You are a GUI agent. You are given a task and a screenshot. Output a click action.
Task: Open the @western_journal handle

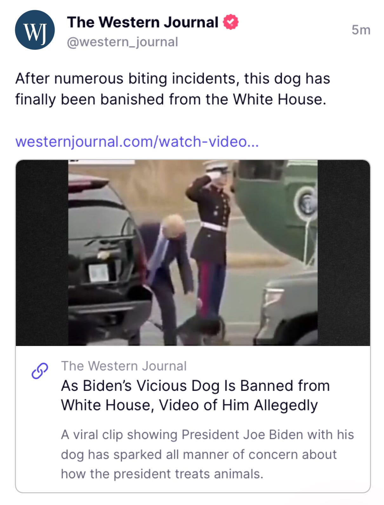(x=122, y=42)
